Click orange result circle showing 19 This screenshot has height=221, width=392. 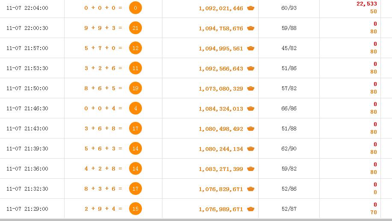click(x=136, y=88)
